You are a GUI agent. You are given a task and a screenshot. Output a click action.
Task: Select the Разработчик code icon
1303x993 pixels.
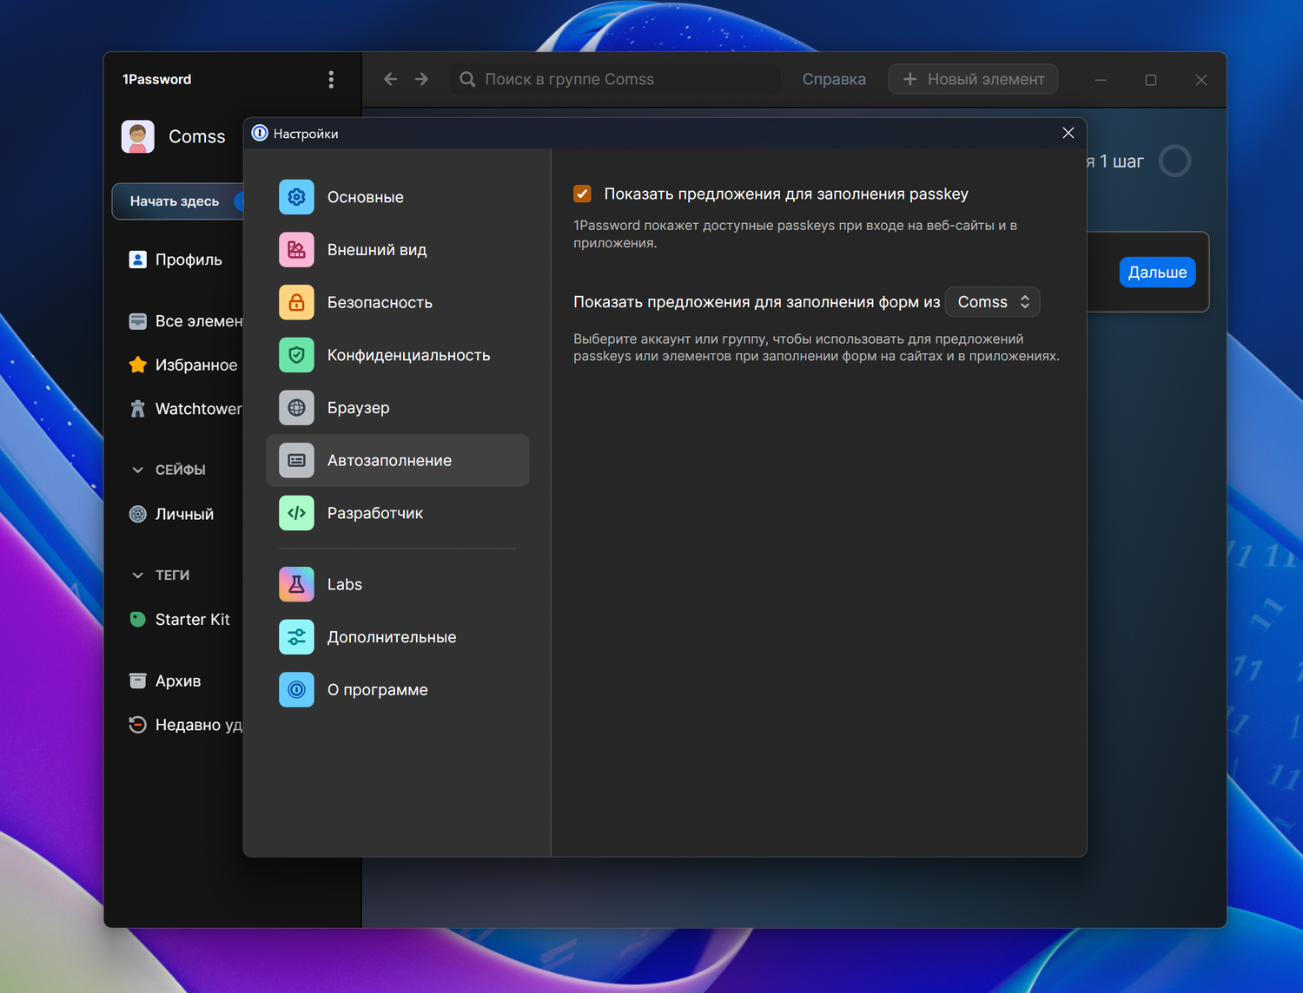coord(296,513)
